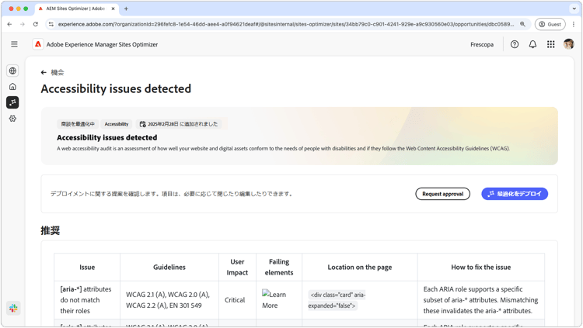Select the AEM Sites Optimizer browser tab
This screenshot has width=583, height=328.
click(x=76, y=9)
